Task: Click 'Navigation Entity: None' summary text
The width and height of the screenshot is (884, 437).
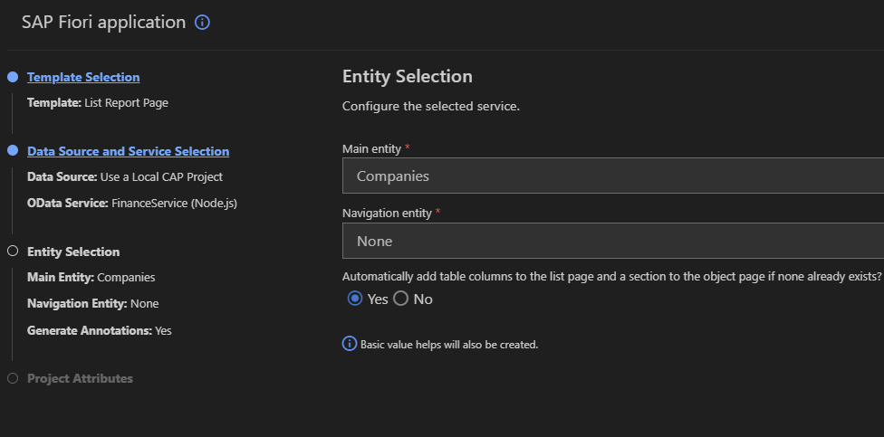Action: pos(92,303)
